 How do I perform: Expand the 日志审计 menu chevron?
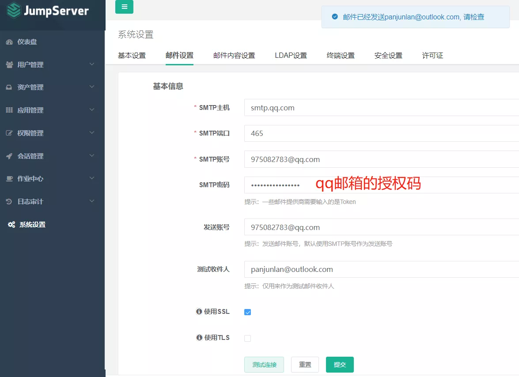[92, 201]
